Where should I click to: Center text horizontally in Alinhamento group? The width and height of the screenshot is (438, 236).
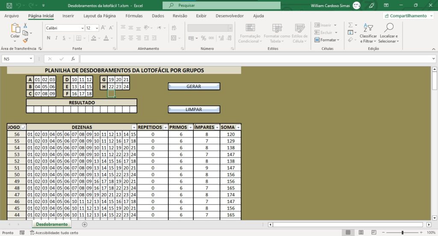tap(131, 38)
